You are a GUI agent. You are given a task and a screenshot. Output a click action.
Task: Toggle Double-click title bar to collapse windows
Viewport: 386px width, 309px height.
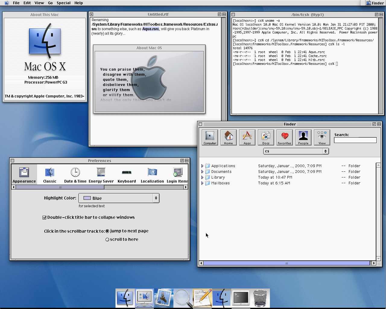tap(44, 217)
